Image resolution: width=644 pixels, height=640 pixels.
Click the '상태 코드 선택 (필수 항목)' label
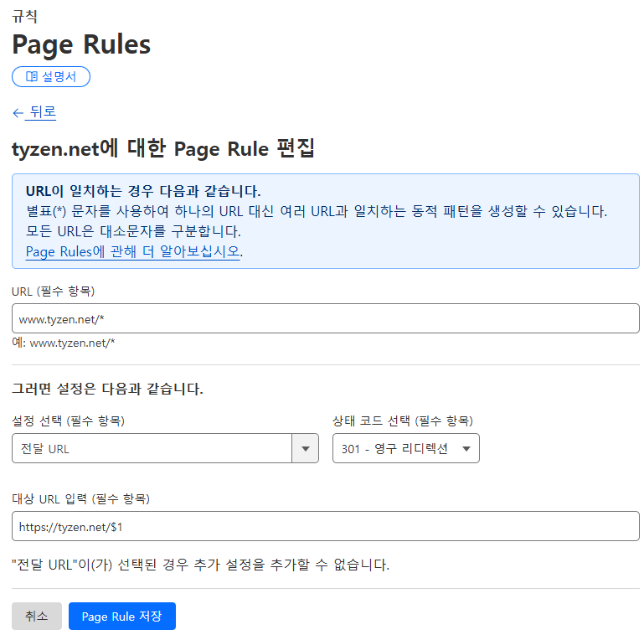pyautogui.click(x=403, y=421)
